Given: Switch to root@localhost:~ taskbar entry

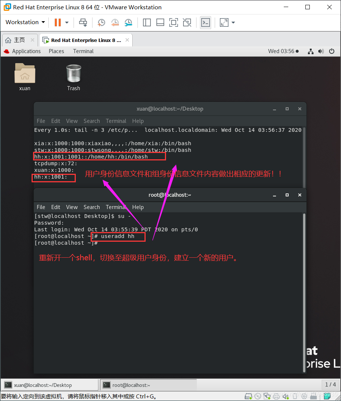Looking at the screenshot, I should click(148, 385).
